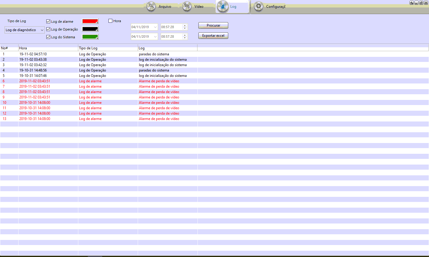Click the Vídeo camera icon
The height and width of the screenshot is (257, 429).
187,6
